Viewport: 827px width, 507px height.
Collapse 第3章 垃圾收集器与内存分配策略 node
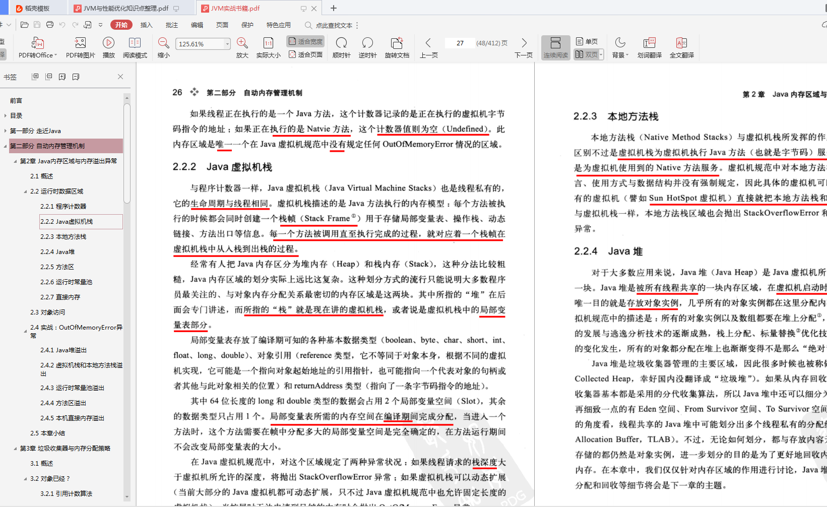16,449
